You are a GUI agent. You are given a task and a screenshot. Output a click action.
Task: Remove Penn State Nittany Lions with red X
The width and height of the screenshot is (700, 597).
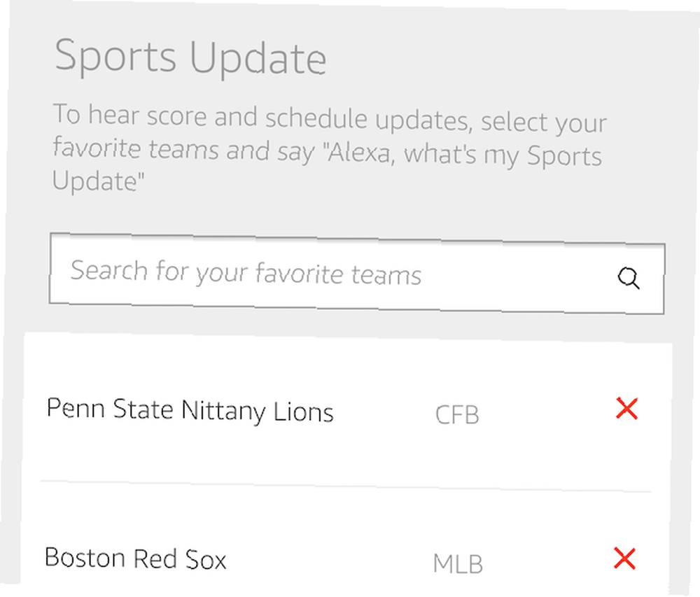click(626, 408)
